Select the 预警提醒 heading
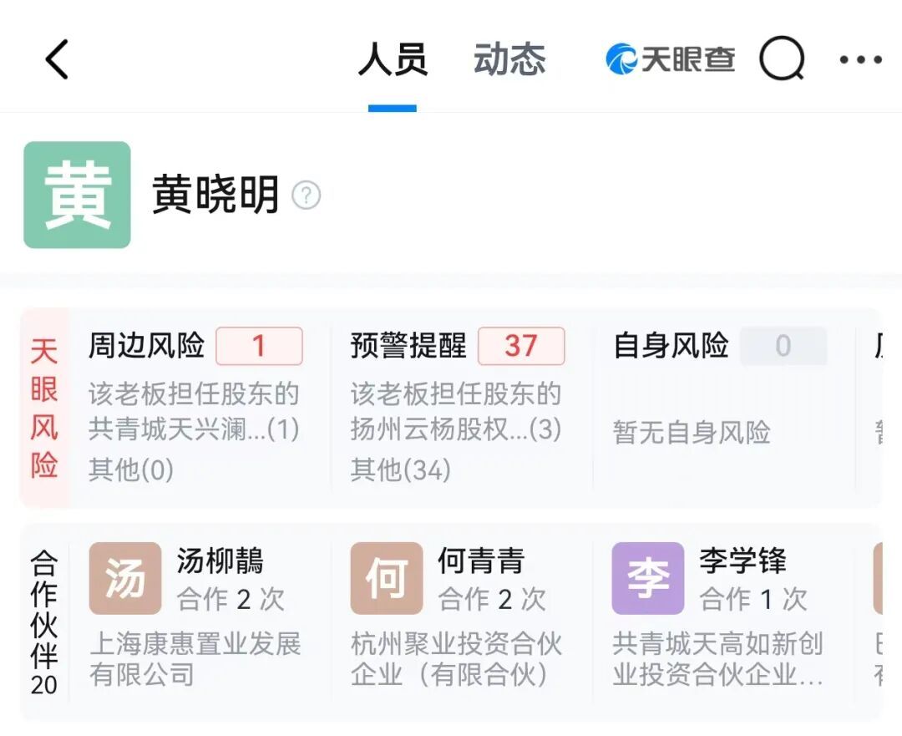902x736 pixels. tap(408, 346)
